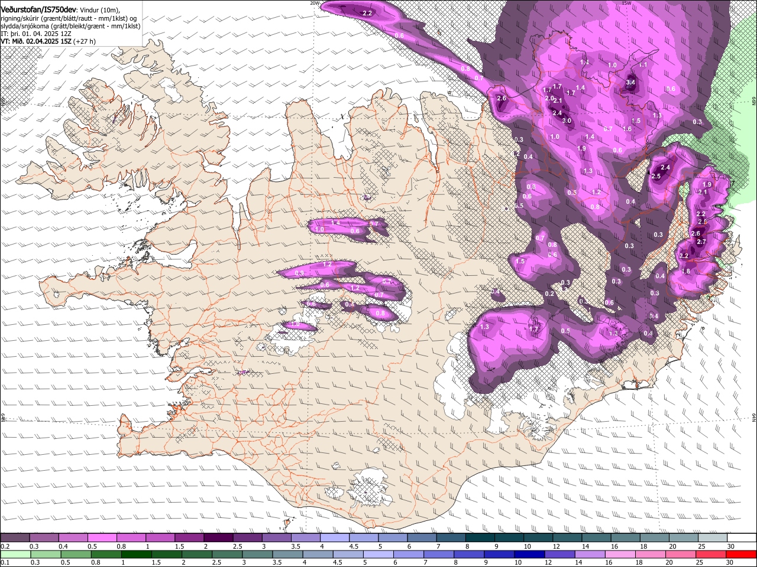Click the 2.7 snowfall value on map
Viewport: 757px width, 567px height.
(x=701, y=242)
